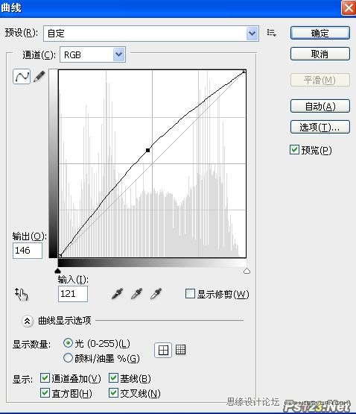Select 颜料/油墨 %(G) radio button
This screenshot has width=356, height=414.
(68, 358)
